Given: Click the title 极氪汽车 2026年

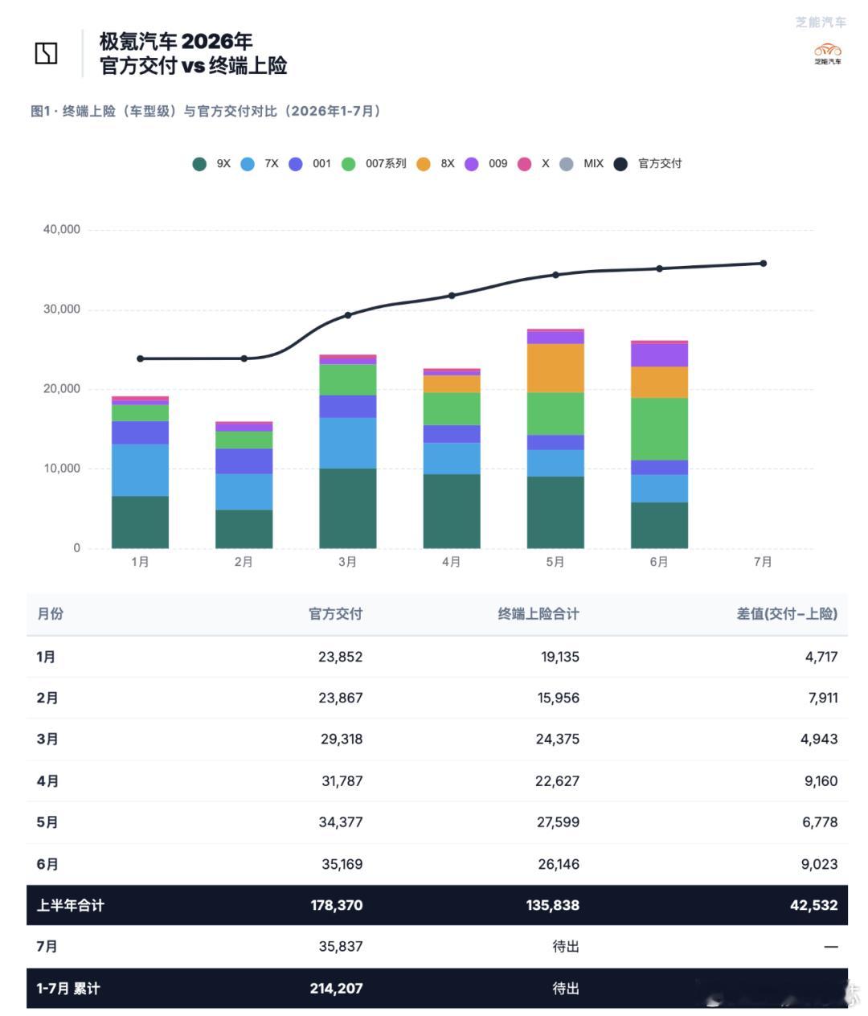Looking at the screenshot, I should pos(176,41).
